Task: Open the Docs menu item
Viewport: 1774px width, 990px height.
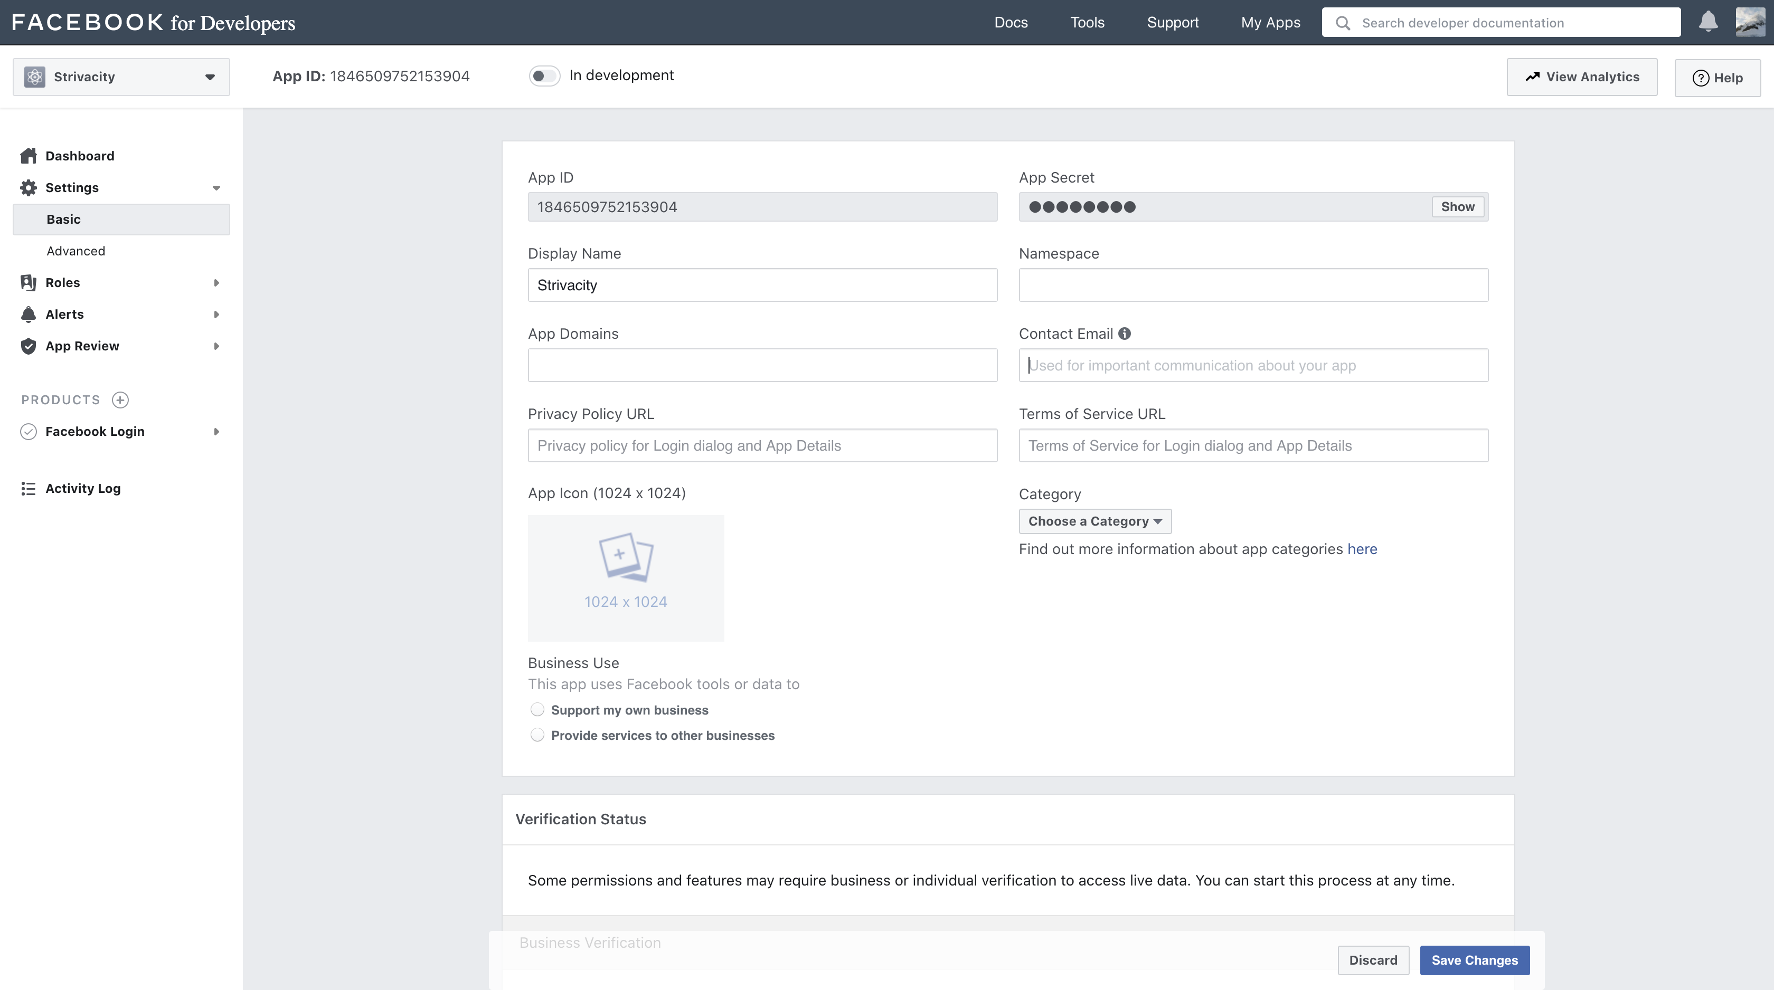Action: tap(1011, 22)
